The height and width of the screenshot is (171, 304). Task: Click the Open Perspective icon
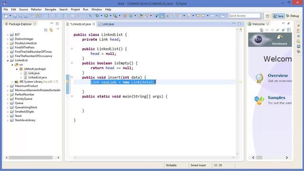268,16
